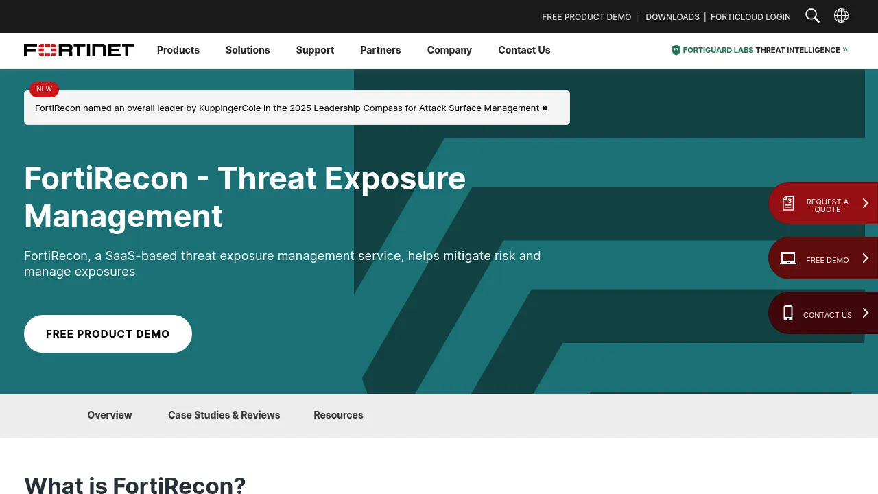Image resolution: width=878 pixels, height=494 pixels.
Task: Open the FortiCloud Login link
Action: [750, 16]
